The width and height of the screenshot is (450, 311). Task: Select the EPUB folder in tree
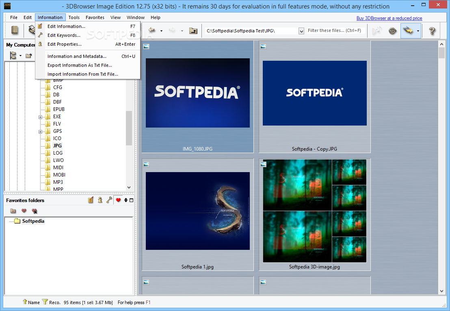(x=58, y=109)
